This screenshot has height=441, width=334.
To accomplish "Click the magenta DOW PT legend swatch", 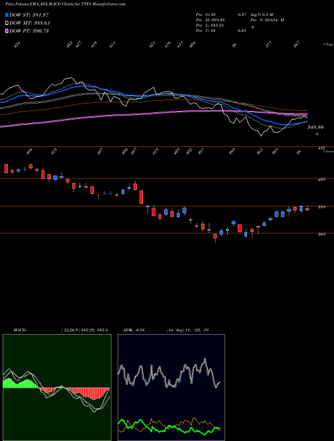I will pyautogui.click(x=7, y=31).
